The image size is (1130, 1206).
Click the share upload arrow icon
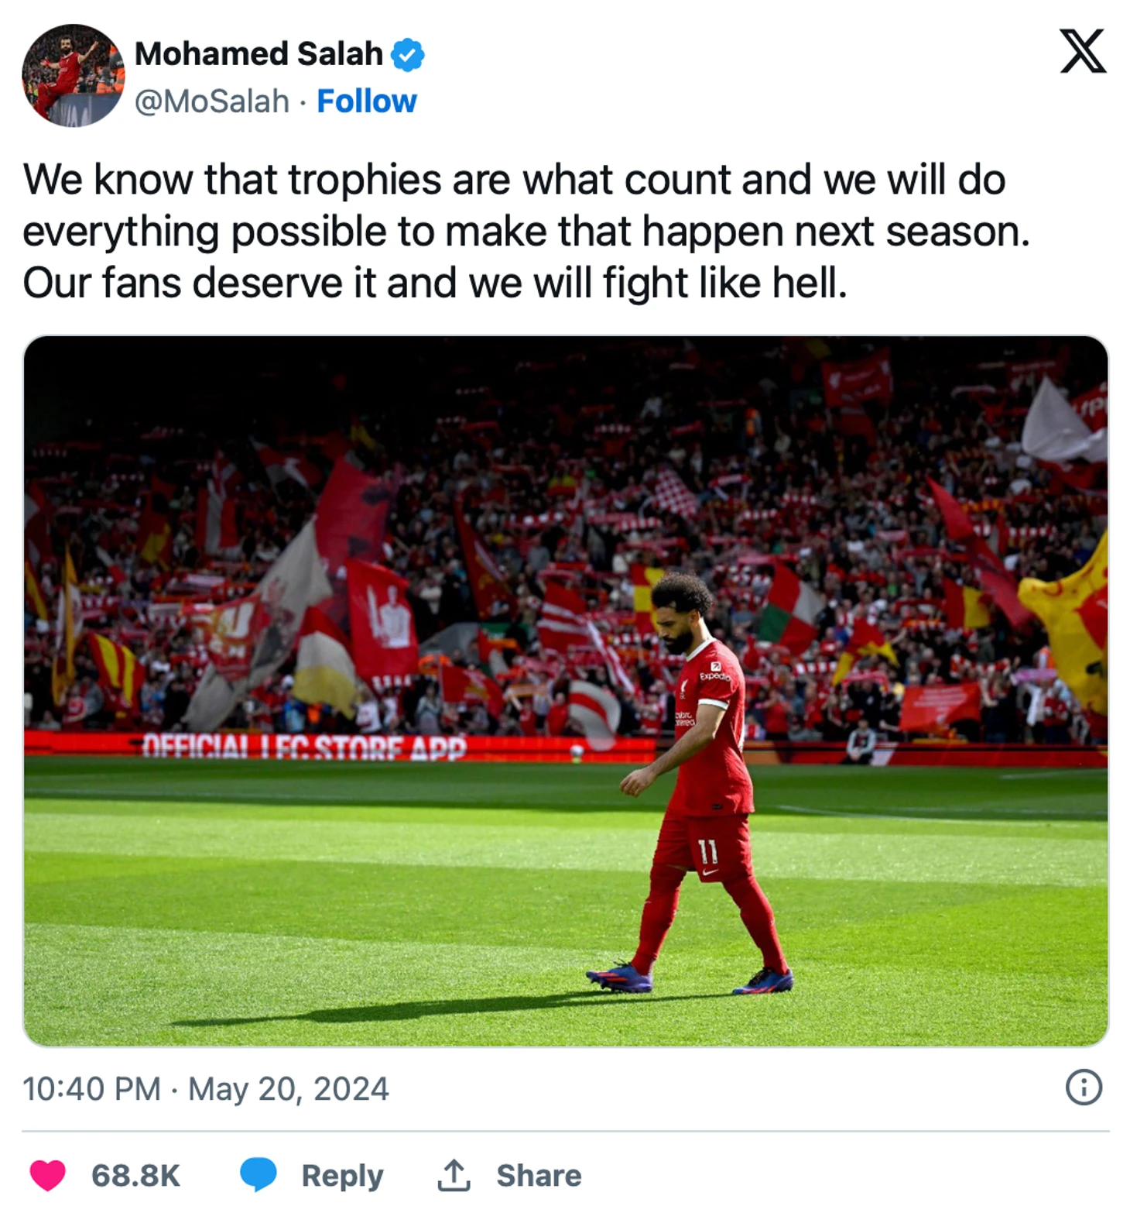click(454, 1174)
